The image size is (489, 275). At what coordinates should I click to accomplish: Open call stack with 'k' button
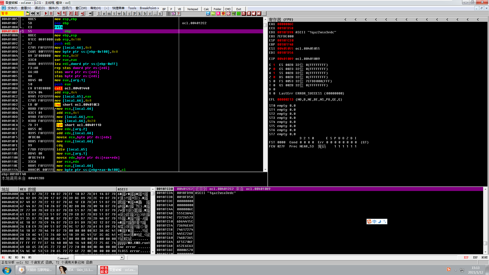click(140, 13)
